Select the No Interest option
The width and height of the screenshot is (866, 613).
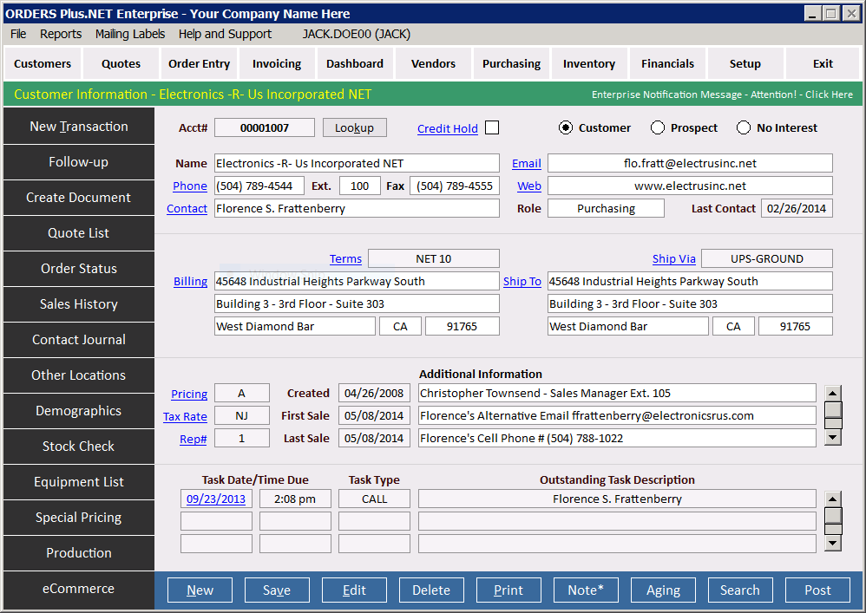(744, 128)
